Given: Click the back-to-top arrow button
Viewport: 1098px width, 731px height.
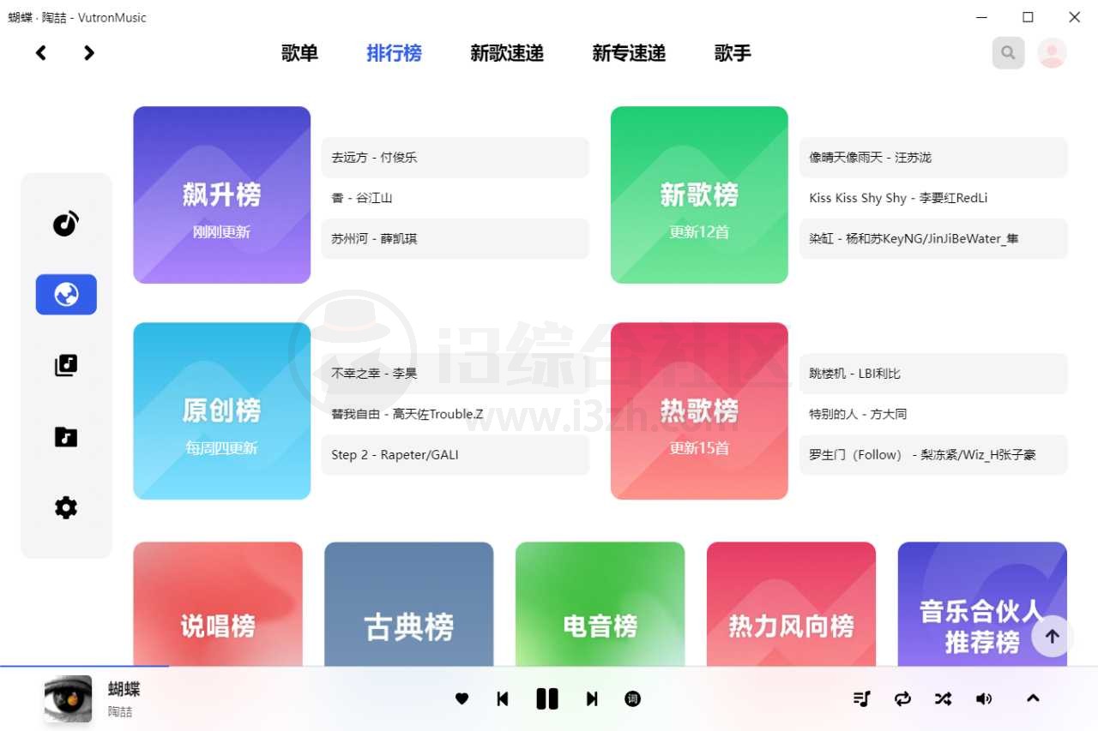Looking at the screenshot, I should [x=1052, y=637].
